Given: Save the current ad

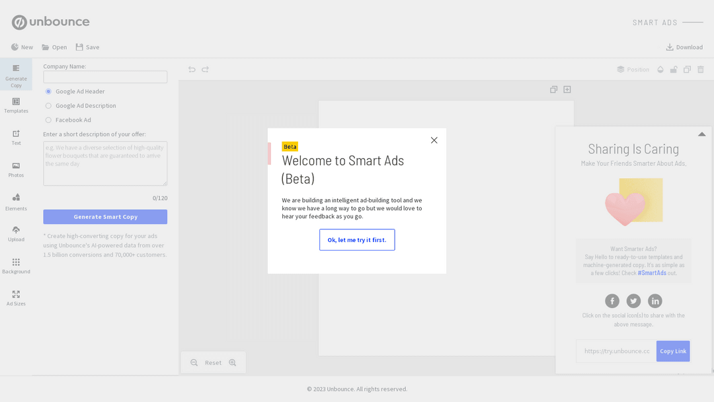Looking at the screenshot, I should pyautogui.click(x=87, y=47).
